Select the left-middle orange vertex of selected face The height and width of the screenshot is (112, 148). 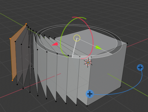click(x=10, y=39)
